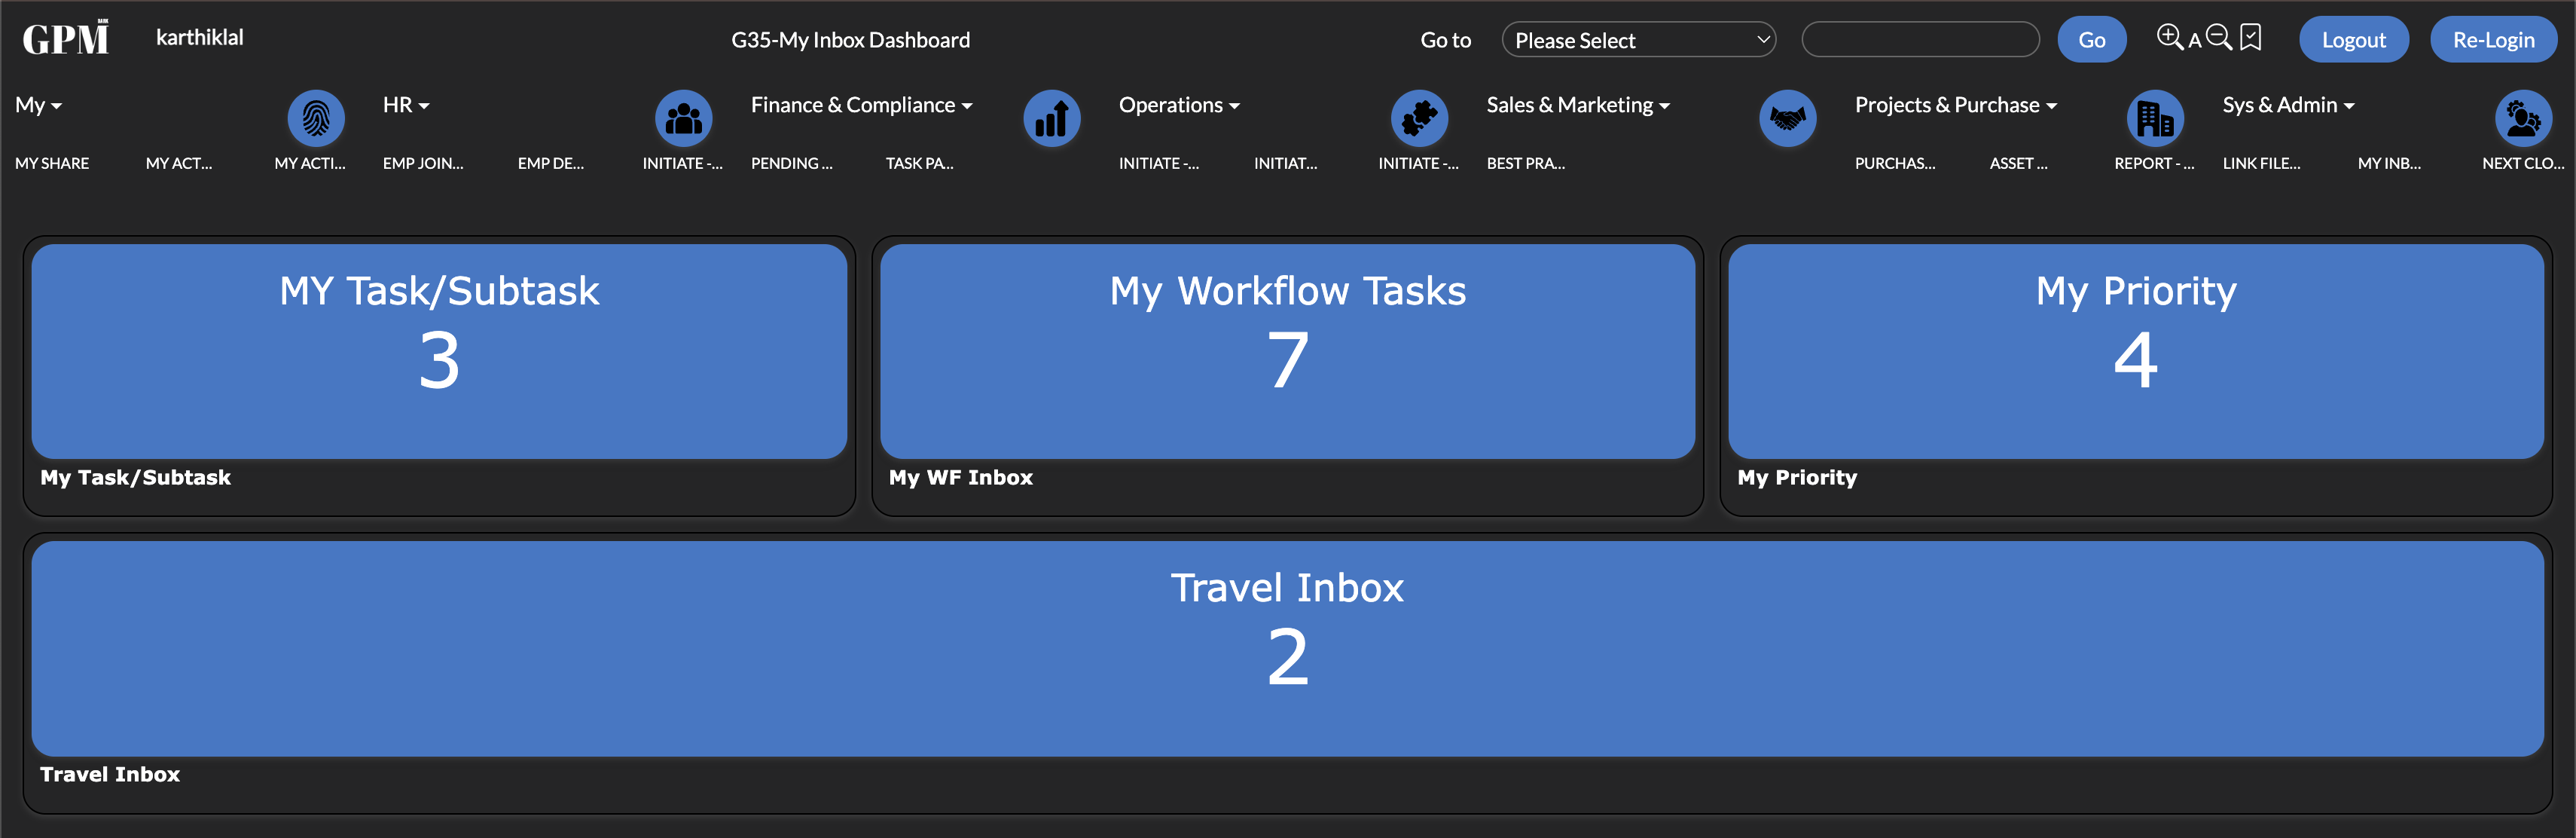Open the MY Task/Subtask tile showing 3

coord(439,351)
